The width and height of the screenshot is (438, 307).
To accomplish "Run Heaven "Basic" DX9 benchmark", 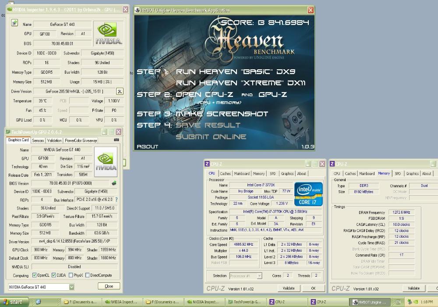I will 236,71.
